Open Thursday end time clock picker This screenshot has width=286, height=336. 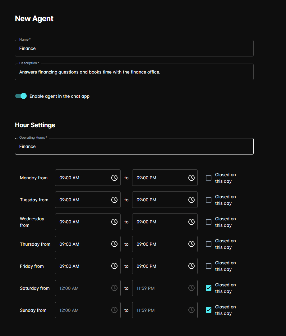pos(191,244)
